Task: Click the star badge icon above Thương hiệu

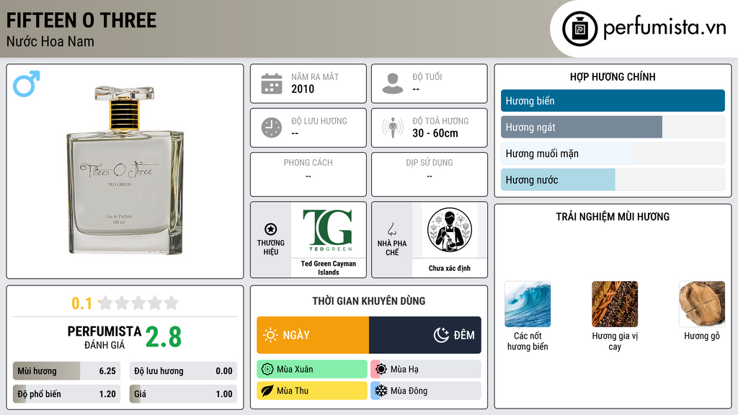Action: click(x=271, y=229)
